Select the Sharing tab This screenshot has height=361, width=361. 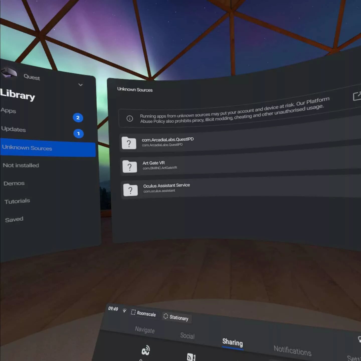pyautogui.click(x=233, y=342)
